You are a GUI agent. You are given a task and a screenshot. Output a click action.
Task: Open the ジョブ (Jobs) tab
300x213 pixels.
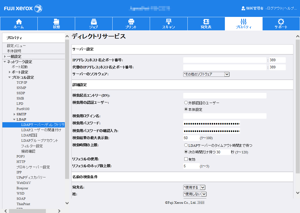94,24
